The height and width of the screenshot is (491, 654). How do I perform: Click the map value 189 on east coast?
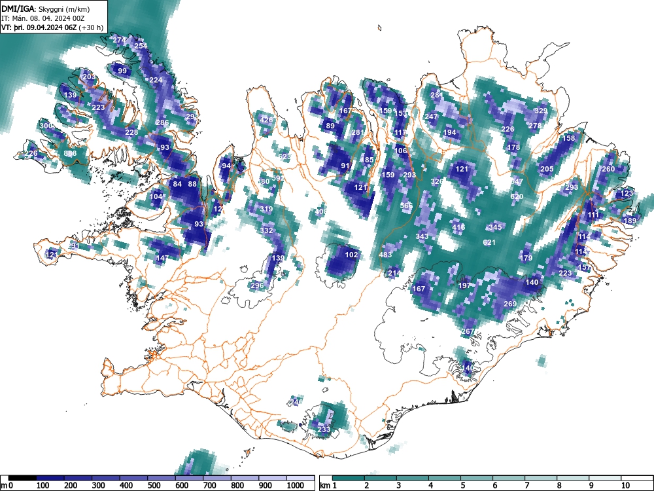pos(630,221)
